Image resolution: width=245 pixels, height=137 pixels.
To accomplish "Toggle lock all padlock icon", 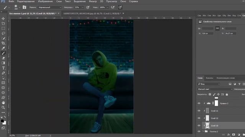I will 227,94.
